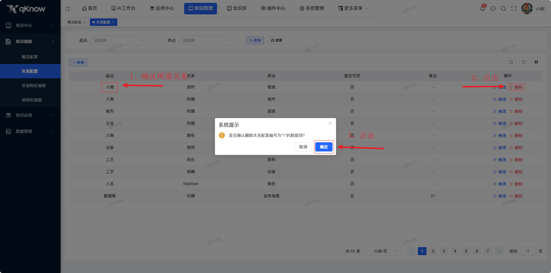Open column display grid icon
551x273 pixels.
point(536,62)
